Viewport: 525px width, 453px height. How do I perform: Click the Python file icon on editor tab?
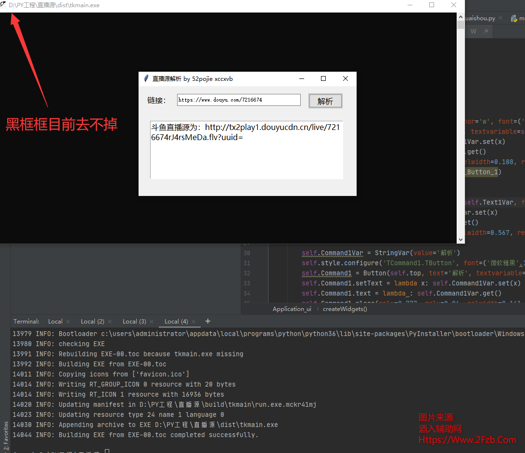pos(514,18)
